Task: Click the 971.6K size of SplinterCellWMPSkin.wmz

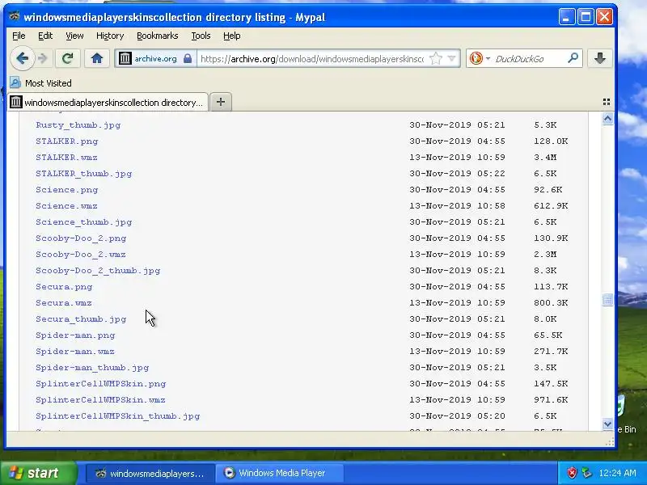Action: coord(551,400)
